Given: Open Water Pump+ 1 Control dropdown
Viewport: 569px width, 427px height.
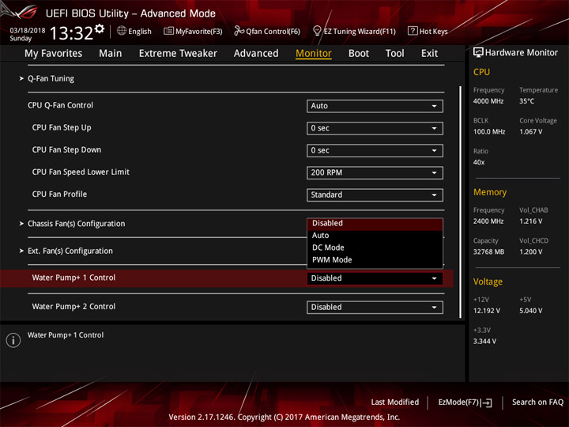Looking at the screenshot, I should click(375, 278).
